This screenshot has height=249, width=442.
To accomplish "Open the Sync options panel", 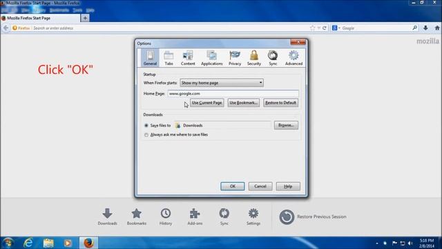I will click(273, 58).
